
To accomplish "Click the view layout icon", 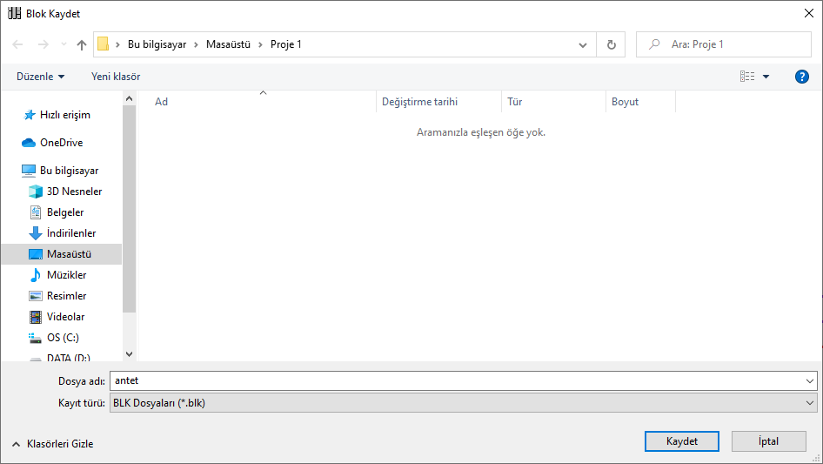I will [747, 77].
